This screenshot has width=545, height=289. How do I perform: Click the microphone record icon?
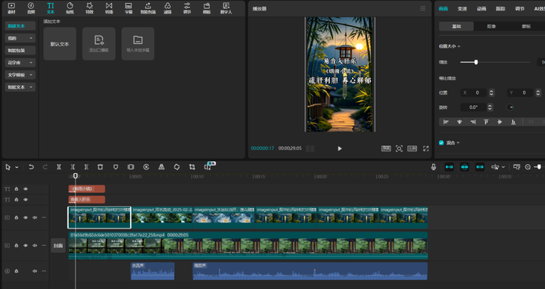pyautogui.click(x=434, y=167)
